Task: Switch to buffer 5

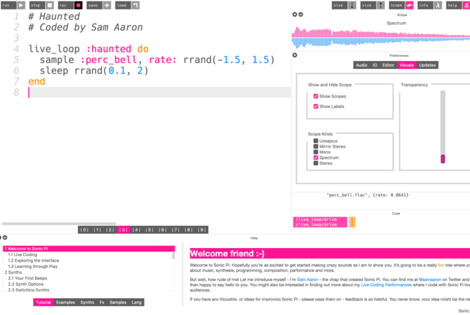Action: tap(149, 230)
